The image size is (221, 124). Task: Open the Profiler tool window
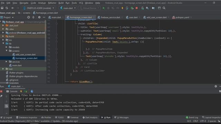tap(46, 117)
